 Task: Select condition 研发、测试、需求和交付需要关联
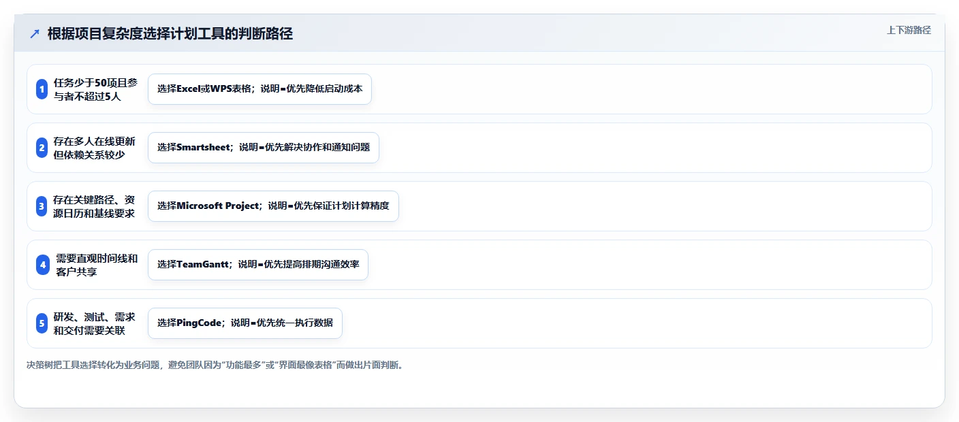[94, 323]
